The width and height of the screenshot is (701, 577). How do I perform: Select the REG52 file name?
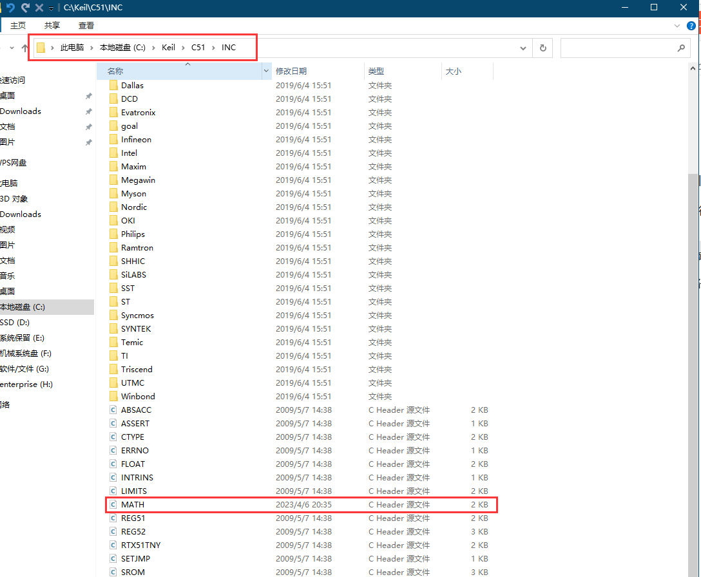(x=133, y=531)
